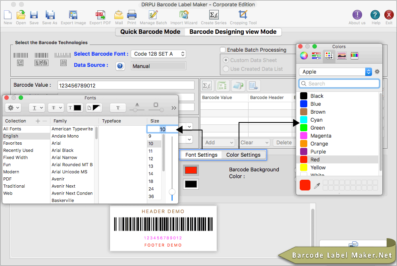Click the Export PDF icon
Screen dimensions: 397x266
point(100,15)
